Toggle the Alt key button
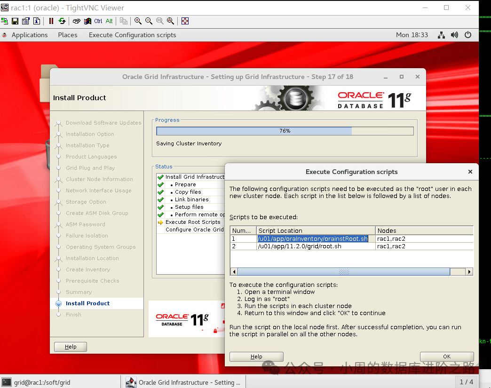The height and width of the screenshot is (388, 491). pos(109,21)
